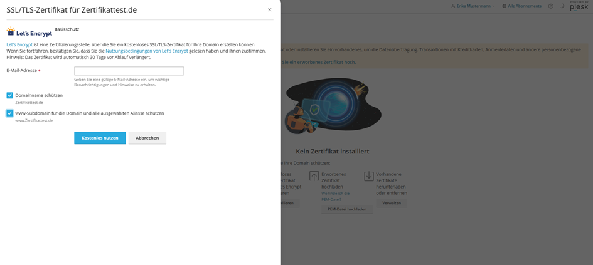Click the Plesk logo
Viewport: 593px width, 265px height.
579,6
